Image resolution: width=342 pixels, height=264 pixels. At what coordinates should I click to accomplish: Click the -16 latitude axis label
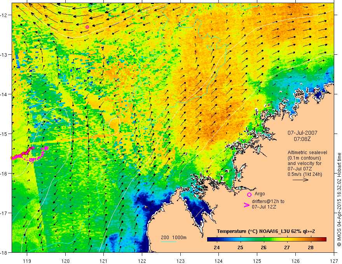tap(4, 174)
